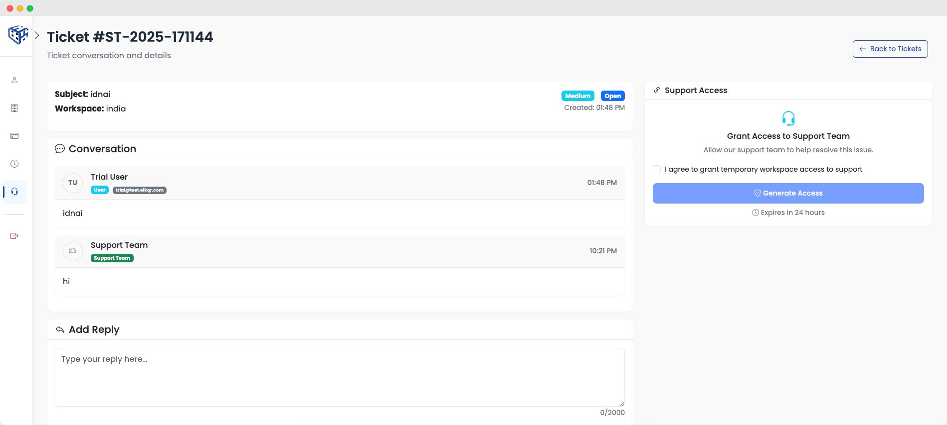Click into the reply text area
947x425 pixels.
coord(339,377)
